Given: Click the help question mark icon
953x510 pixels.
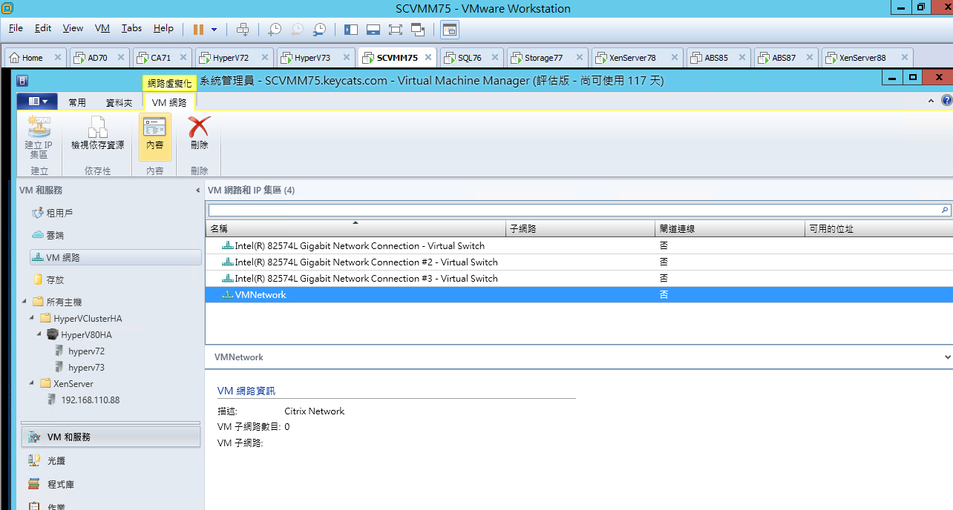Looking at the screenshot, I should tap(946, 101).
